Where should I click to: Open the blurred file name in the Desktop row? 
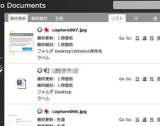point(65,71)
